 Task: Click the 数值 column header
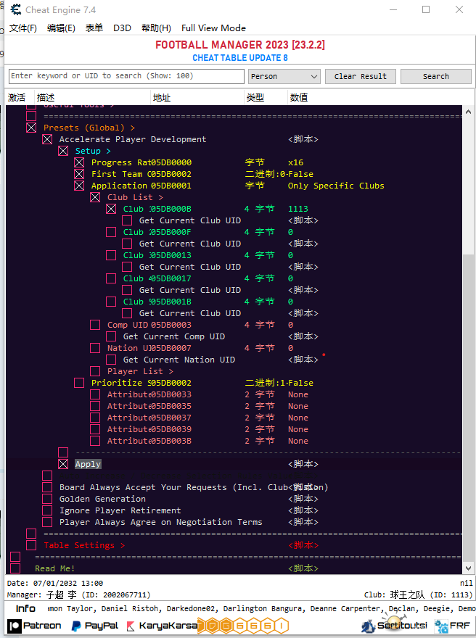point(299,98)
